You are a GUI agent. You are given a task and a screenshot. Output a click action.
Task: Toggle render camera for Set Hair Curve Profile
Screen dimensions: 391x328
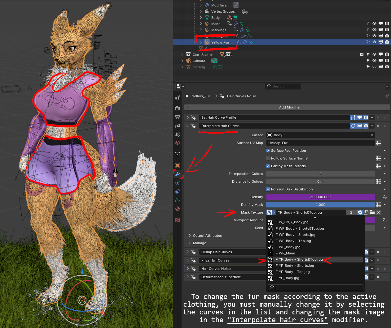[x=366, y=117]
